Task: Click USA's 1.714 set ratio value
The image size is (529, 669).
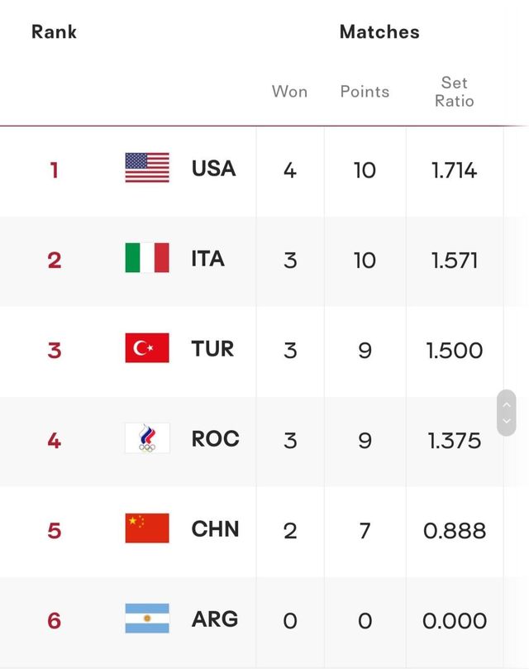Action: 454,170
